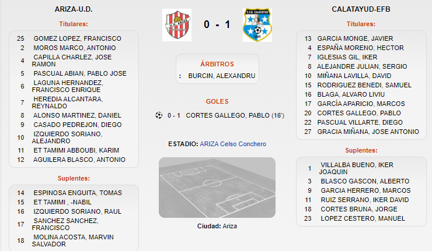Click the U.D. Ariza team crest
The width and height of the screenshot is (432, 251).
[x=177, y=25]
